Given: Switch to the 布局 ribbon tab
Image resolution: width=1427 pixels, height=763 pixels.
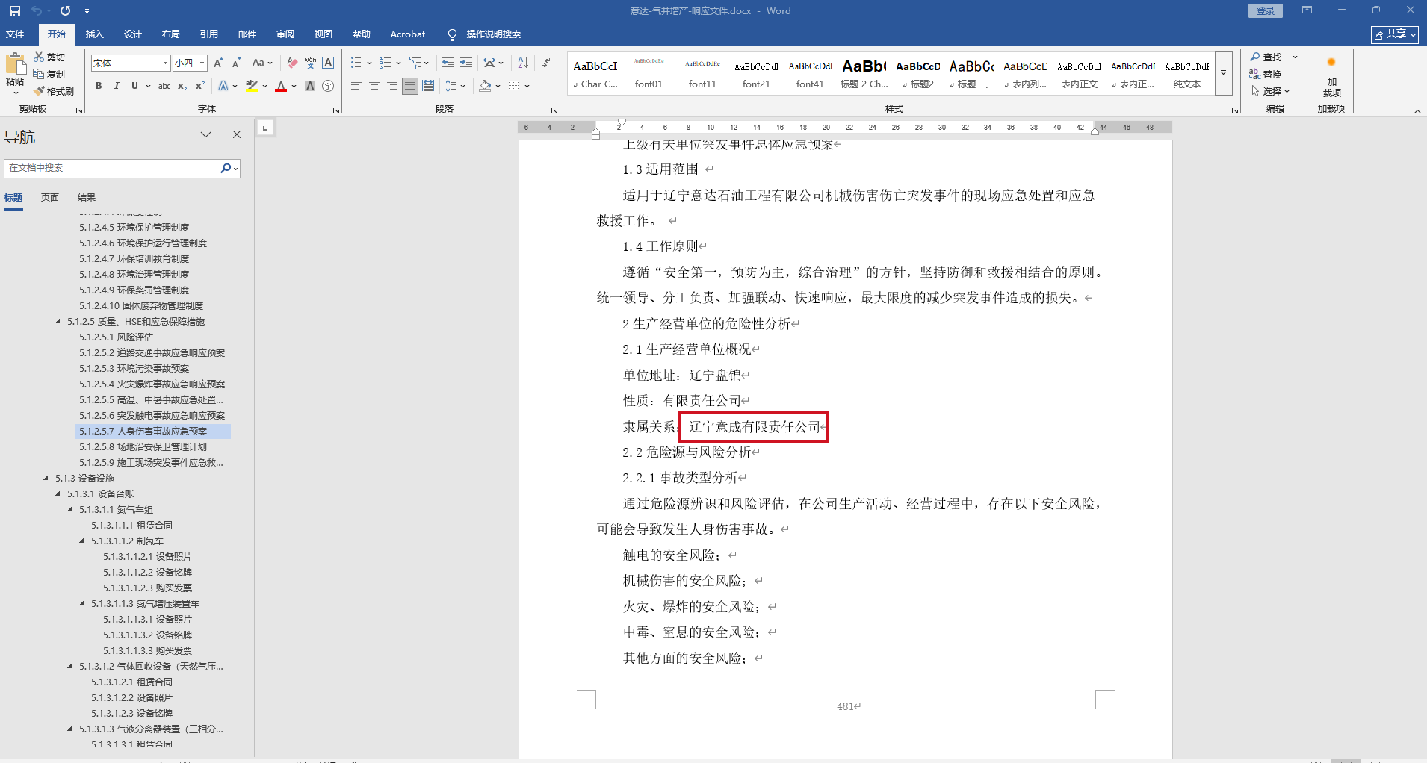Looking at the screenshot, I should 170,34.
